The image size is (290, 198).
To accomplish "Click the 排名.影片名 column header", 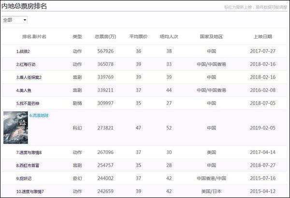I will coord(34,37).
